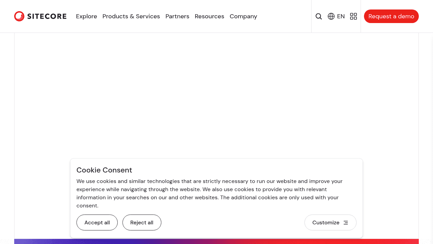
Task: Select the red circular Sitecore brand mark
Action: point(19,16)
